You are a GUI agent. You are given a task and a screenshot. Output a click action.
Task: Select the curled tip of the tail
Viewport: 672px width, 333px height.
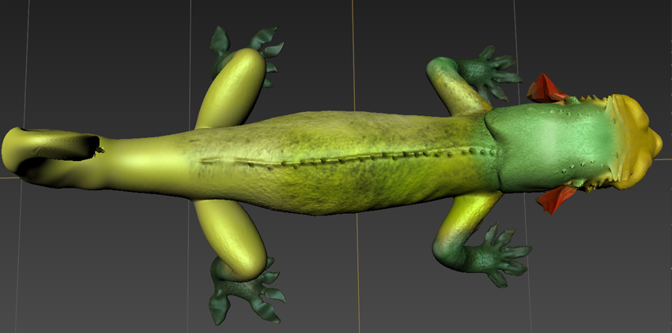click(16, 150)
